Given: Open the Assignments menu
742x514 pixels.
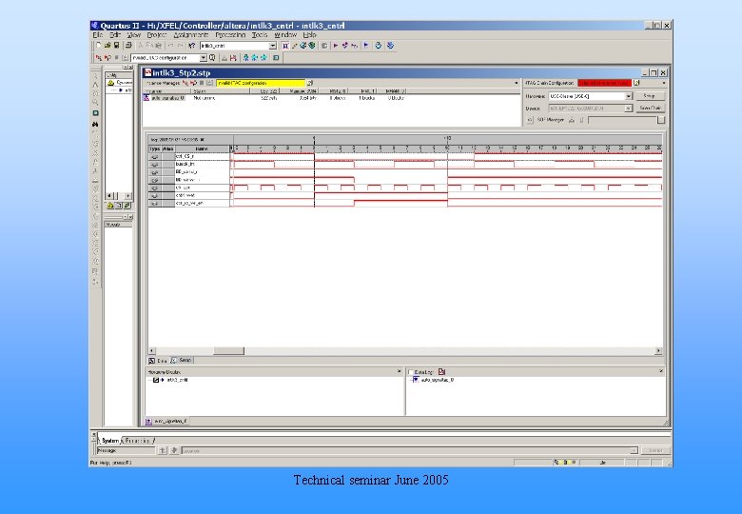Looking at the screenshot, I should [x=191, y=35].
